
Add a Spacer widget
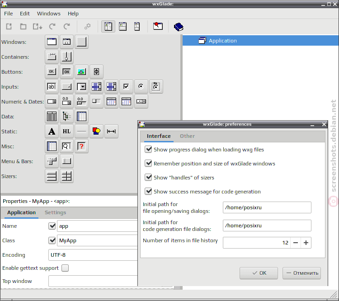111,131
